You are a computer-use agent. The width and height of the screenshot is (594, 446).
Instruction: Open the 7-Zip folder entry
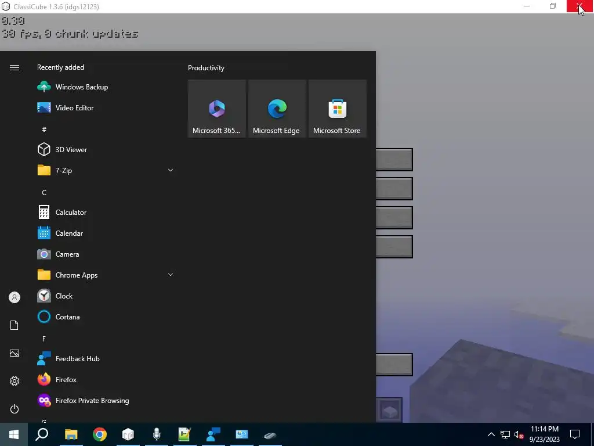click(106, 170)
